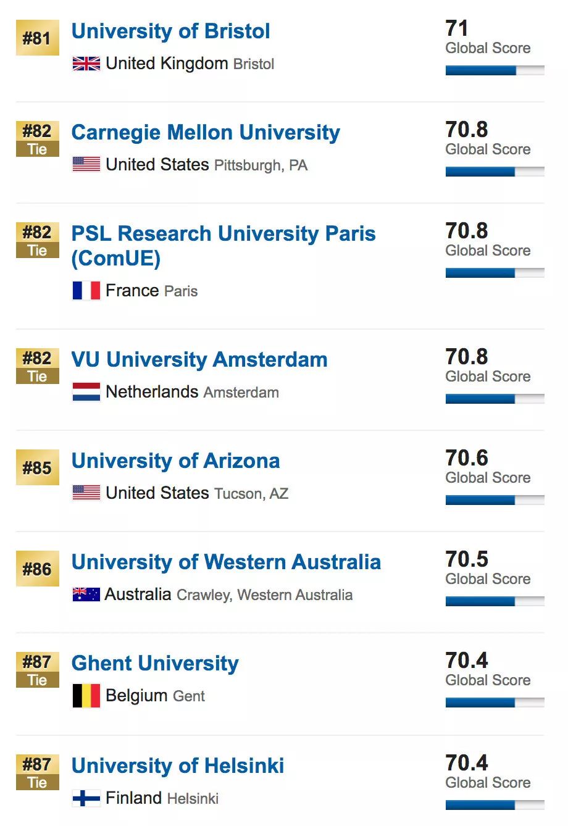This screenshot has height=826, width=568.
Task: Open the Ghent University link
Action: click(155, 664)
